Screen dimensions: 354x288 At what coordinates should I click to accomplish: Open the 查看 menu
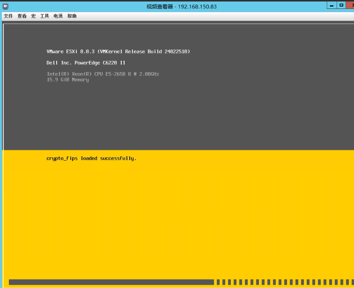pos(22,16)
